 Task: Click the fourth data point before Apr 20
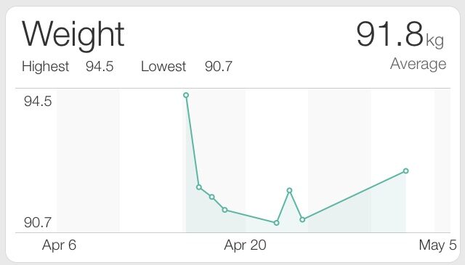pos(225,210)
